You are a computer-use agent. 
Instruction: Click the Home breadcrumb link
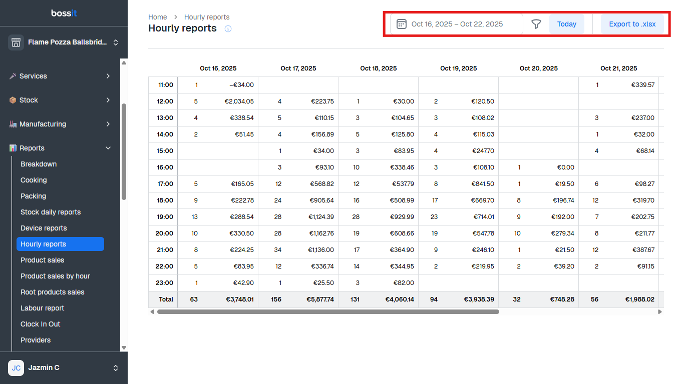158,17
